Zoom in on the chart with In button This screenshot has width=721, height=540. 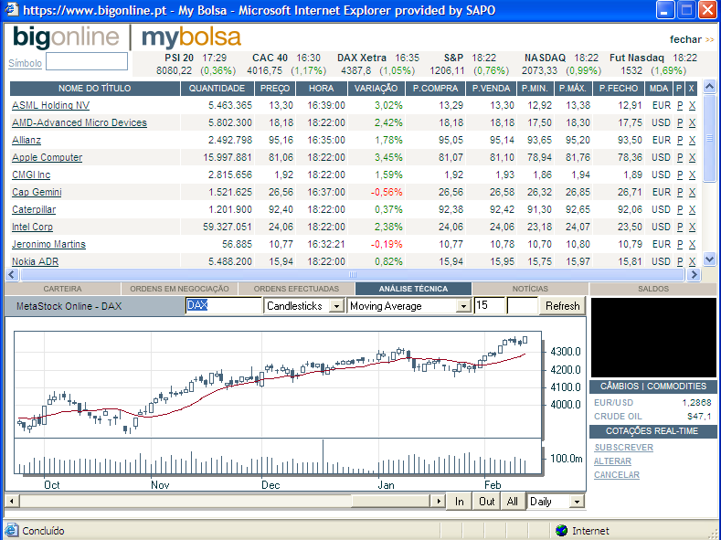(460, 502)
